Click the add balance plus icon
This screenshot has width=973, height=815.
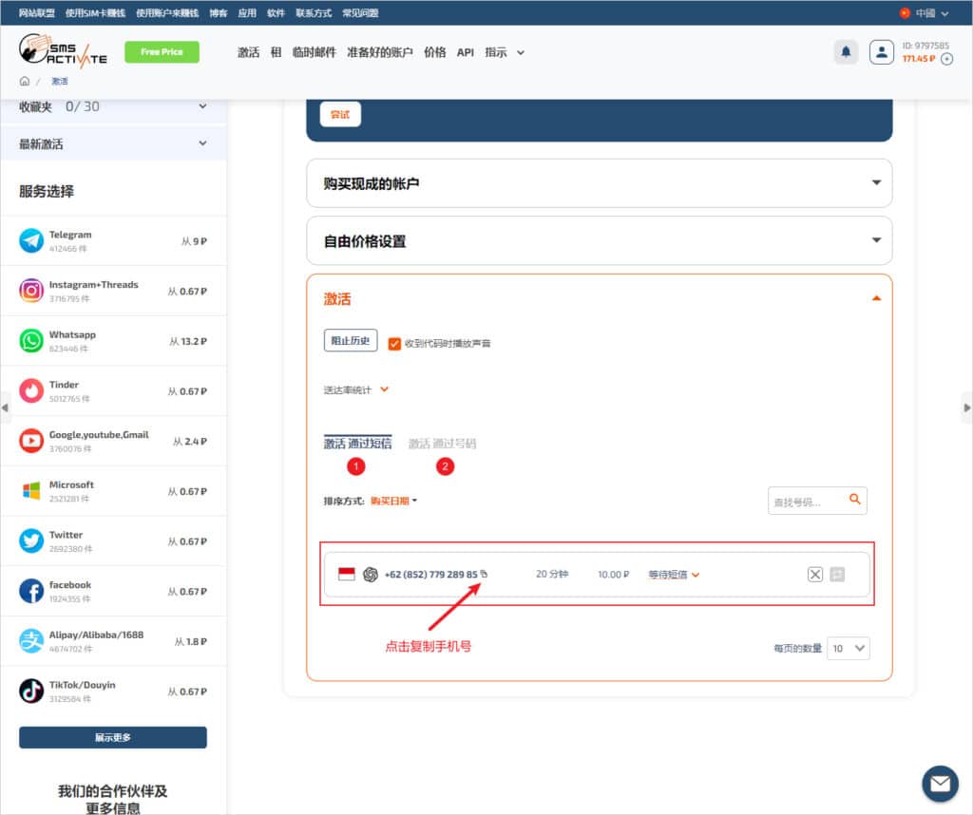pos(946,59)
